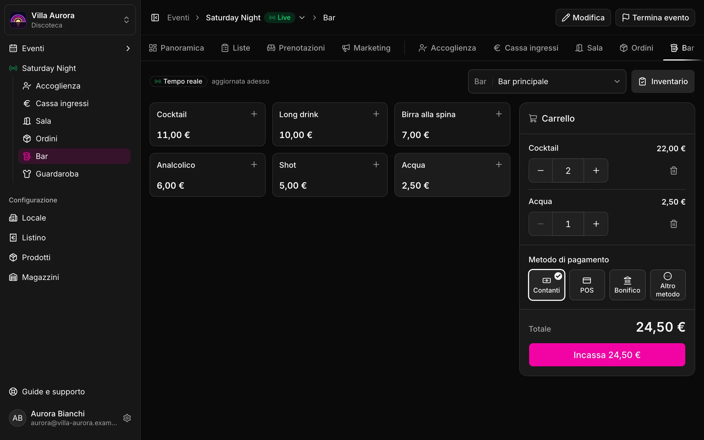
Task: Open Guardaroba in the sidebar
Action: tap(74, 174)
